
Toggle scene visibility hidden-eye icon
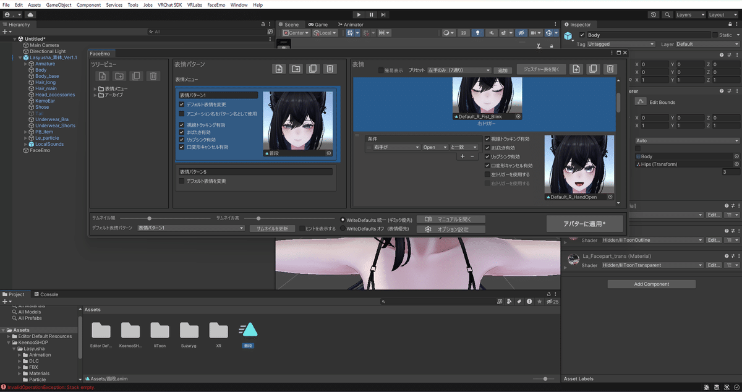point(522,33)
